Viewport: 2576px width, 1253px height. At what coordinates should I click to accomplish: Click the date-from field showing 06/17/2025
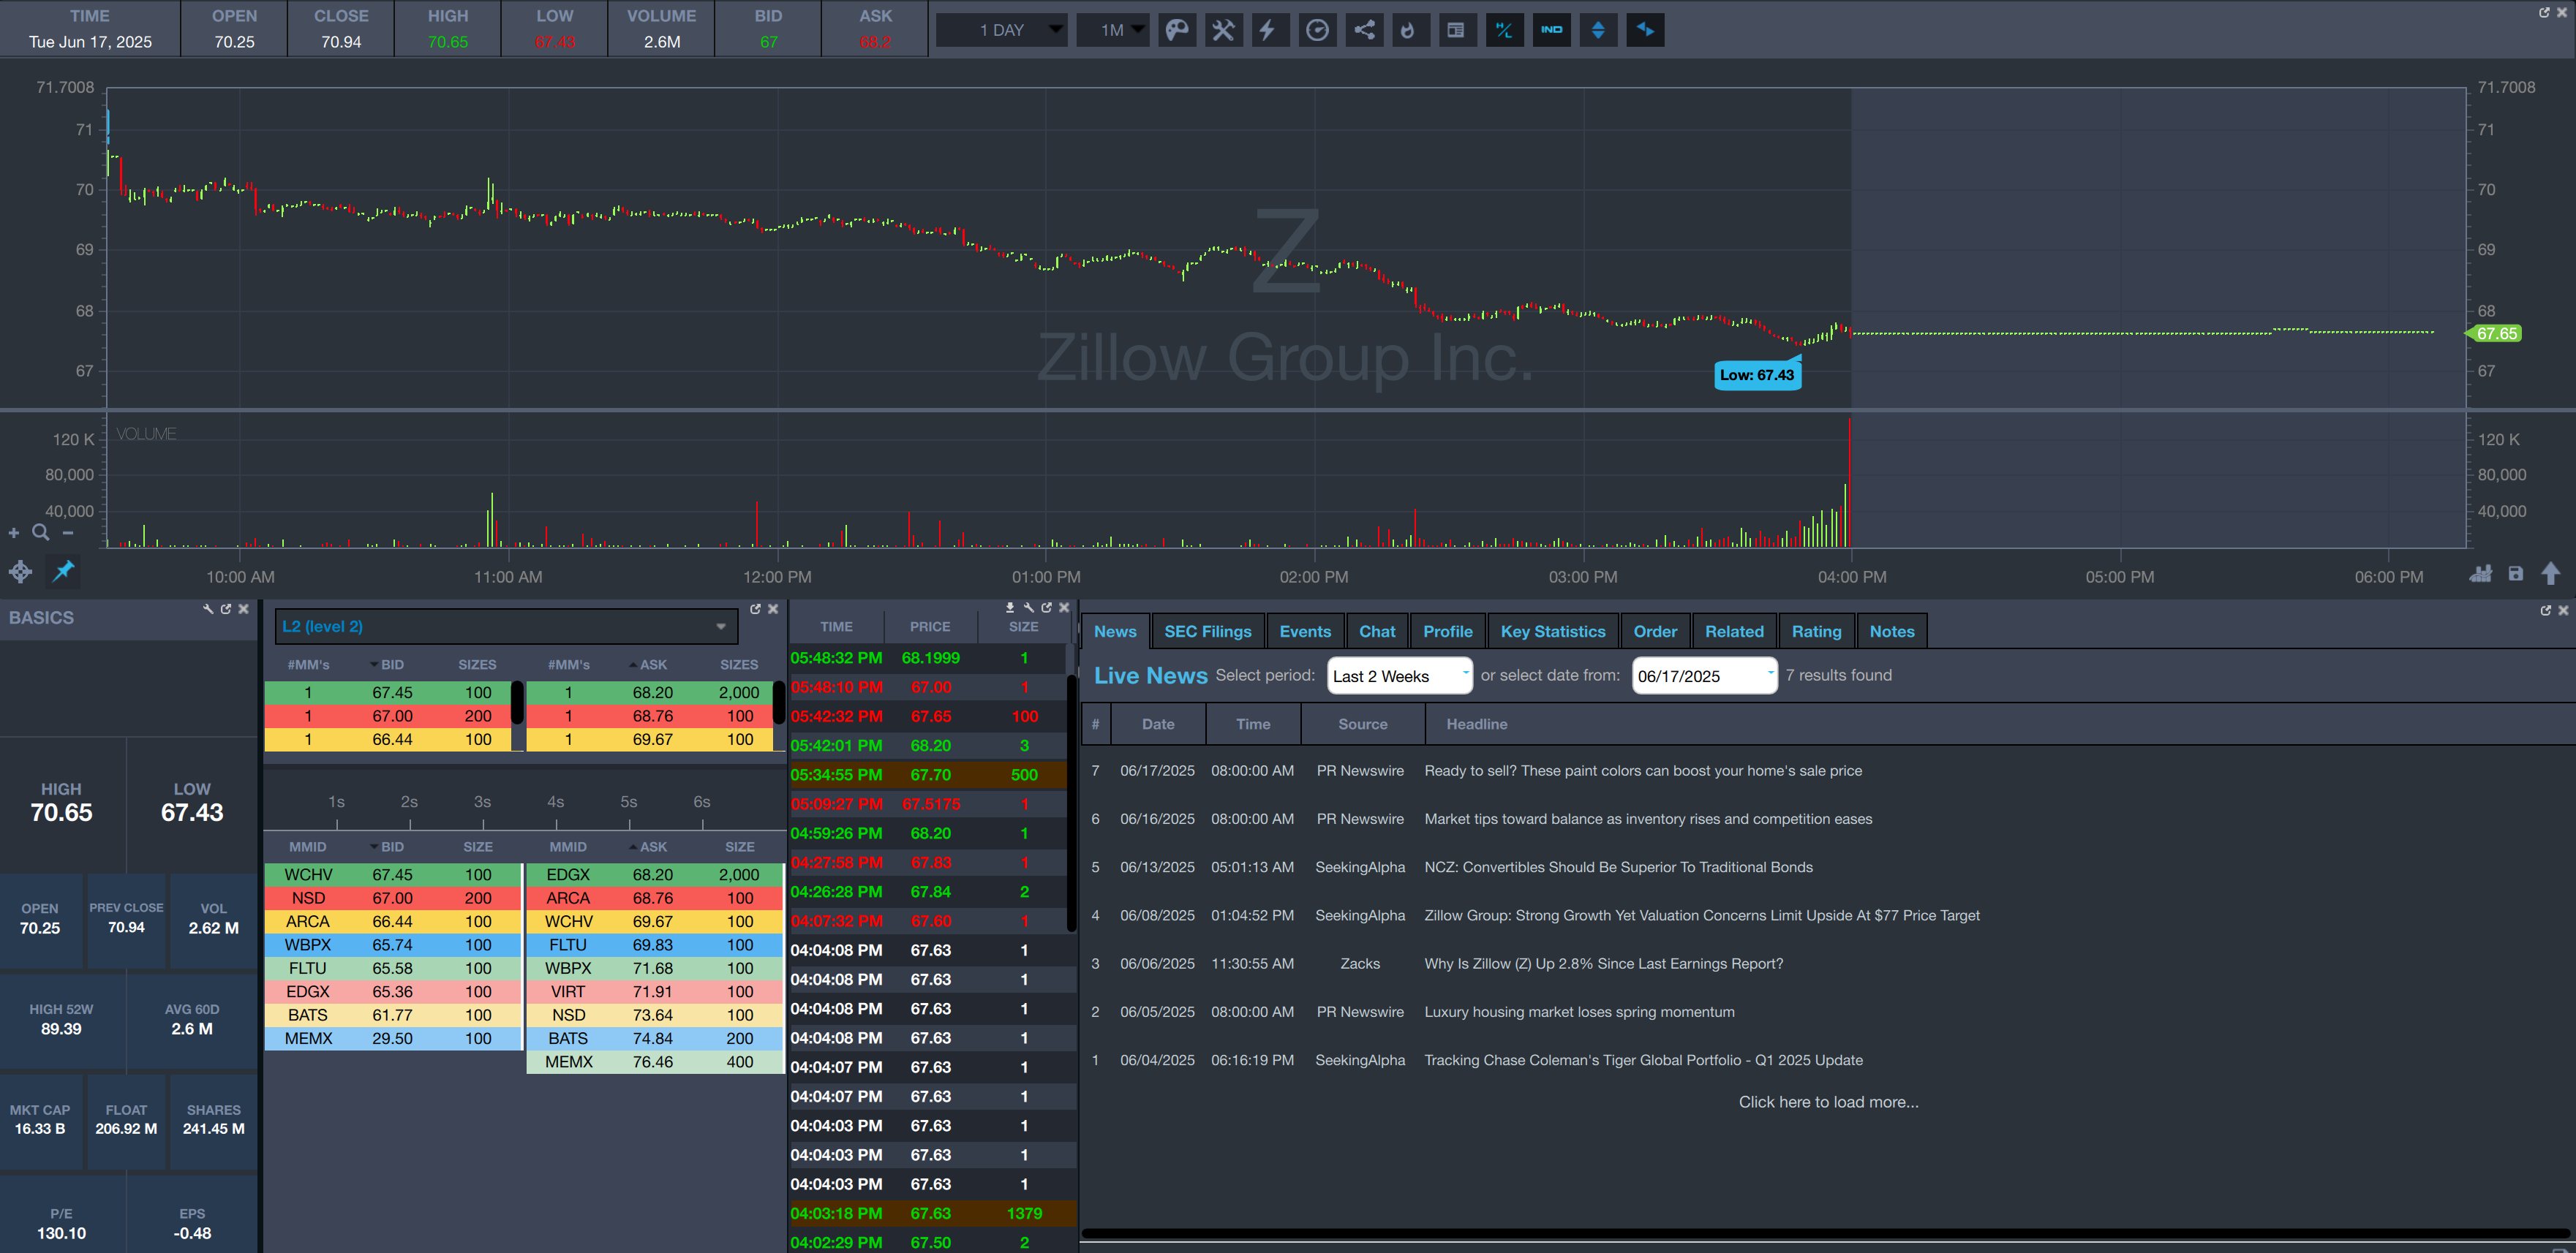[x=1704, y=675]
